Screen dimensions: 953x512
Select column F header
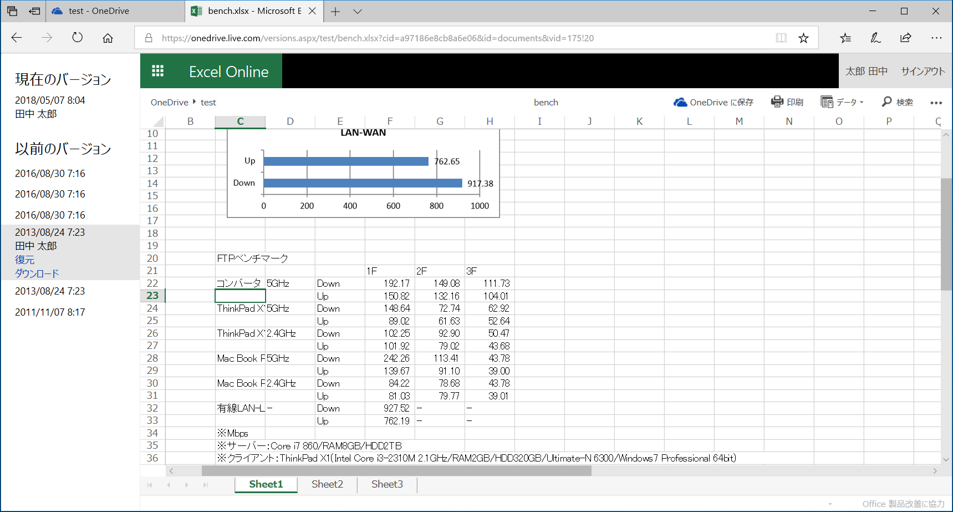(x=390, y=121)
